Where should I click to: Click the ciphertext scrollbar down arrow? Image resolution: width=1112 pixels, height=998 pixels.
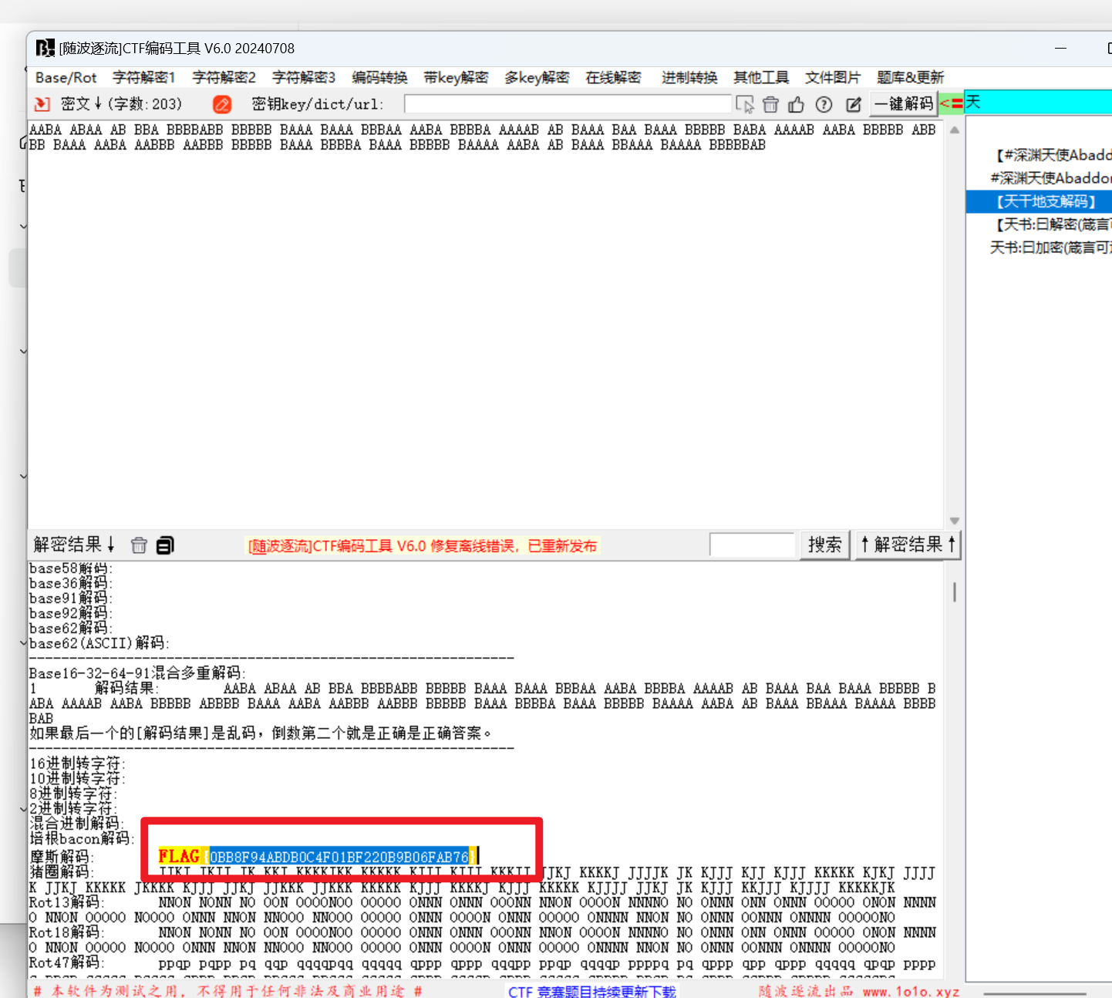pyautogui.click(x=955, y=521)
